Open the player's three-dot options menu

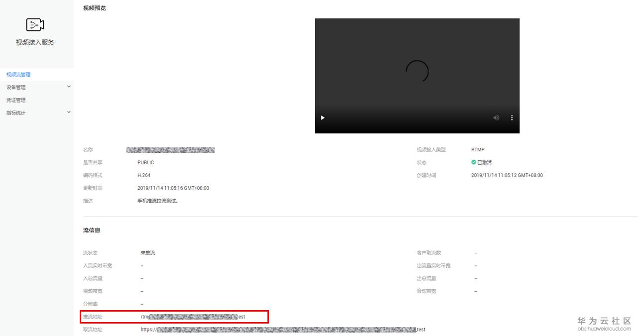511,117
